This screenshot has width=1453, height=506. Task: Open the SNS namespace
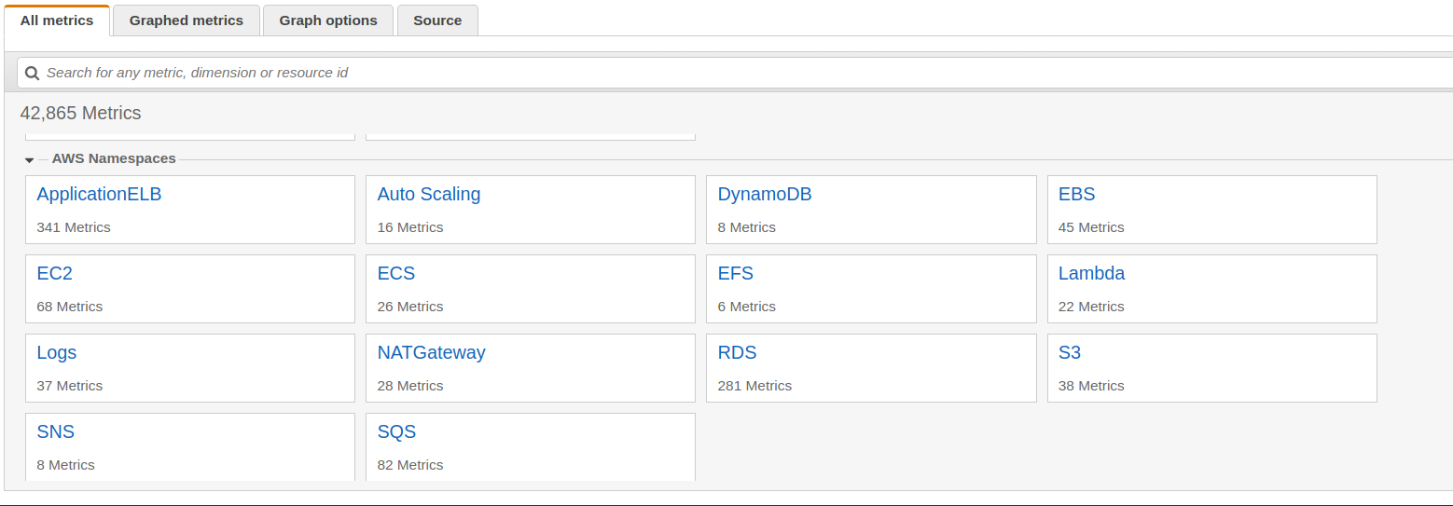click(56, 432)
